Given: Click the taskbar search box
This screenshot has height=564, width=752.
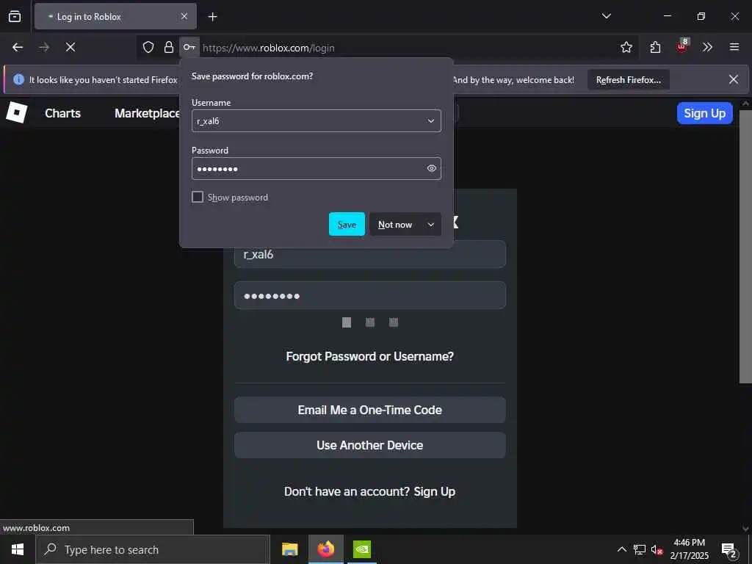Looking at the screenshot, I should [x=153, y=549].
